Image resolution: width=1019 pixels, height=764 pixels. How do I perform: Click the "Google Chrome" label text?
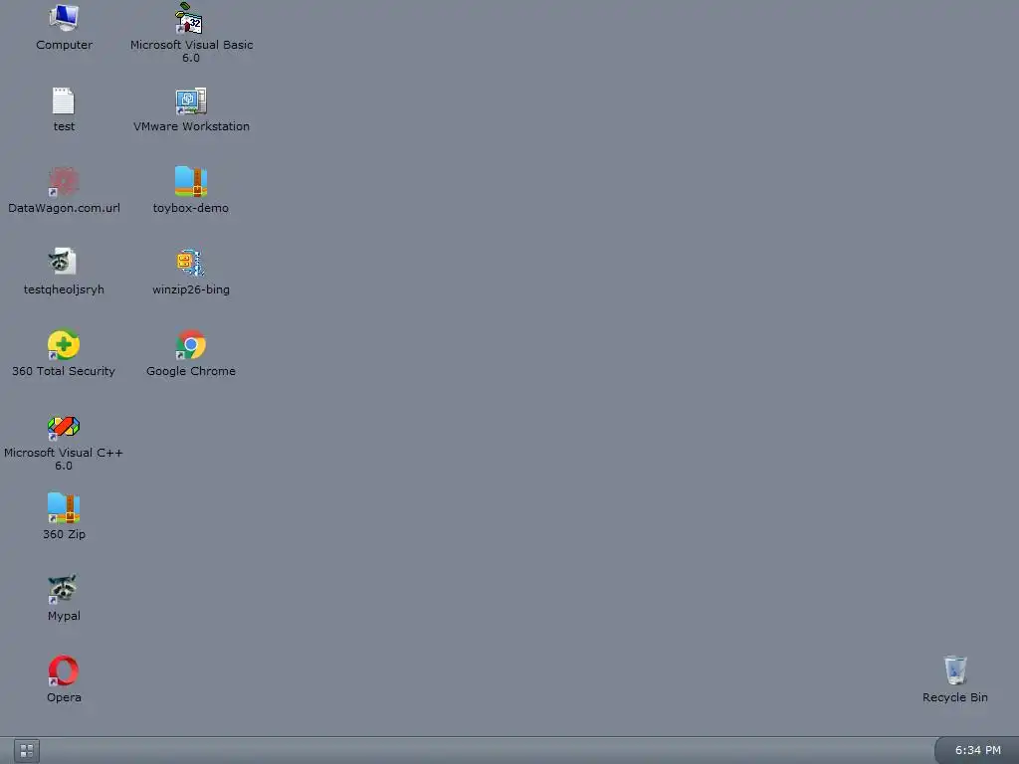[190, 371]
